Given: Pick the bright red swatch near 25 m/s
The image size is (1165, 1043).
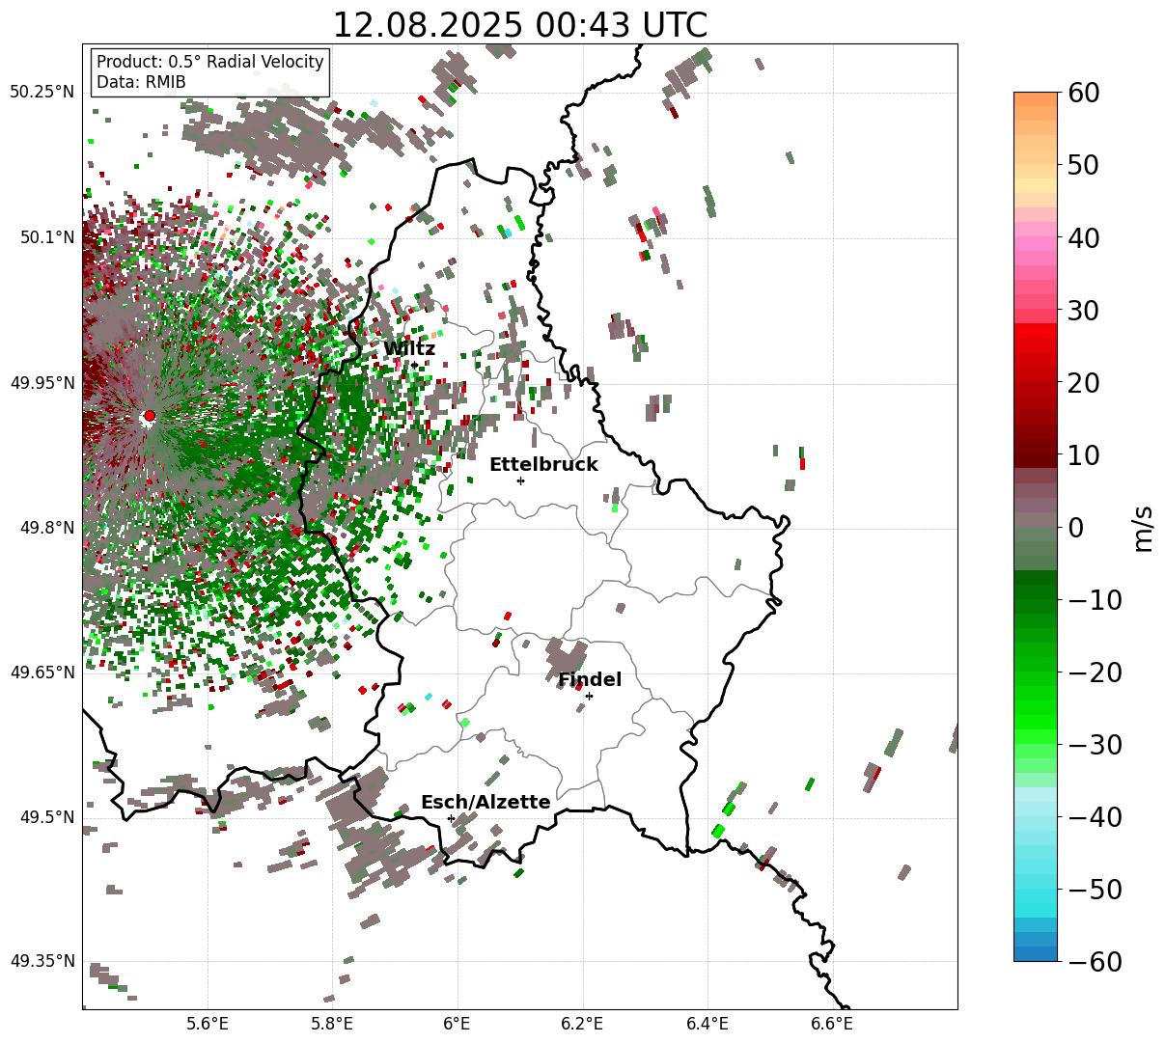Looking at the screenshot, I should 1036,344.
